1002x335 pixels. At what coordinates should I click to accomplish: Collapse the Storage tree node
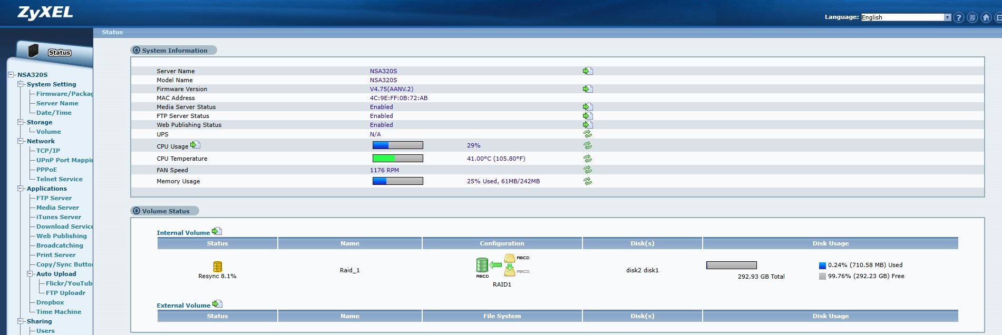pos(21,122)
